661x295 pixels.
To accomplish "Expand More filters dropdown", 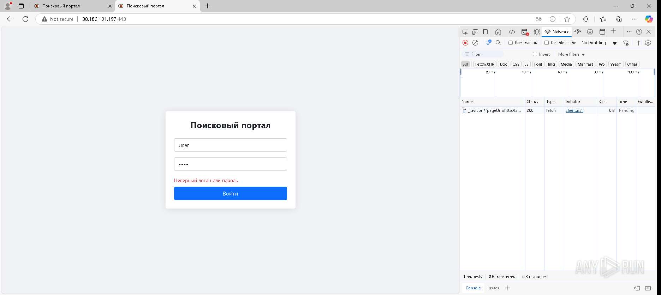I will pyautogui.click(x=571, y=54).
